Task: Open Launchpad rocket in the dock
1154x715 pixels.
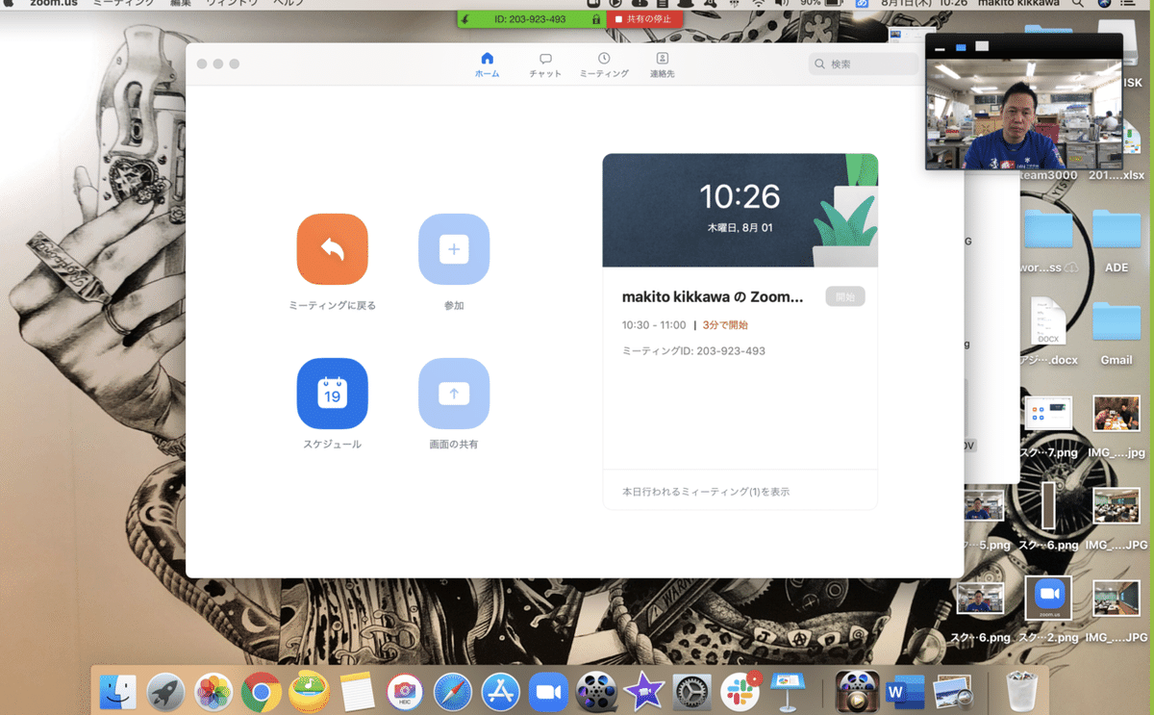Action: point(166,691)
